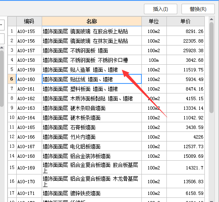Click price cell 8291.26
219x202 pixels.
(x=186, y=31)
